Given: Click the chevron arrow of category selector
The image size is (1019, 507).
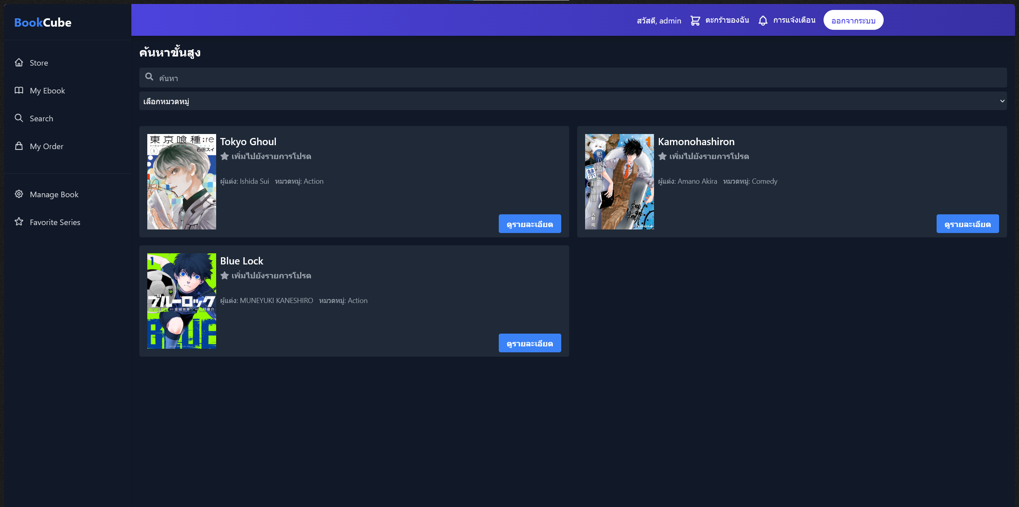Looking at the screenshot, I should pos(1002,101).
